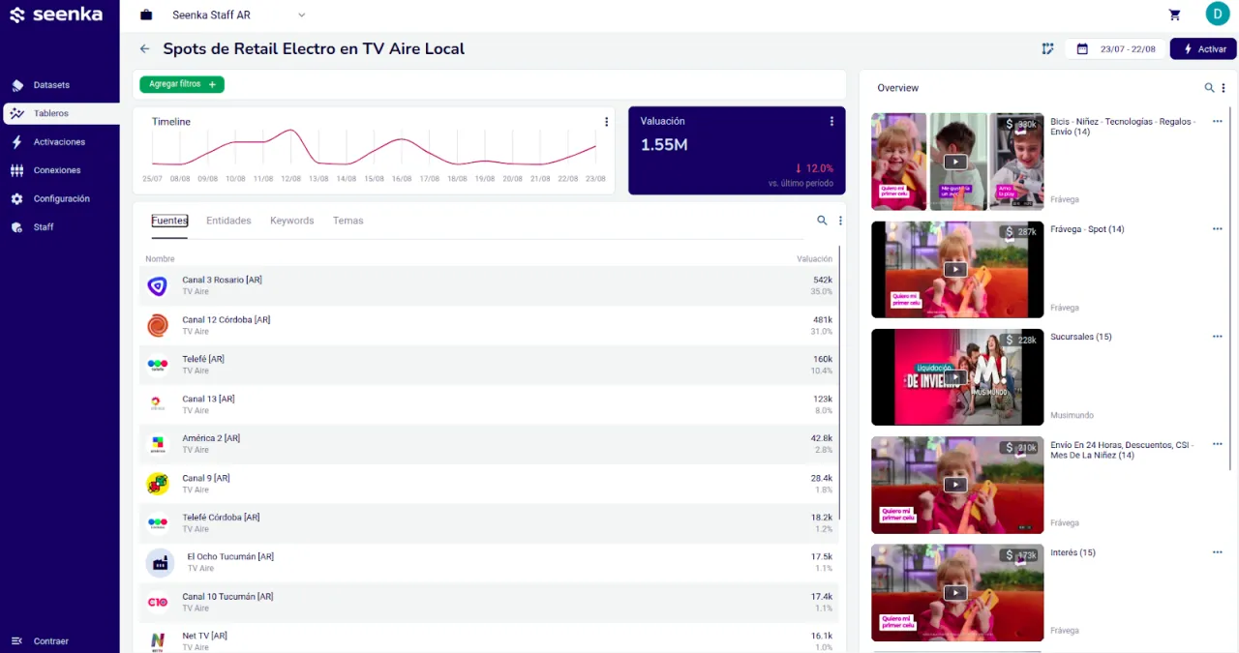1239x653 pixels.
Task: Open options for Interés (15) item
Action: [1217, 552]
